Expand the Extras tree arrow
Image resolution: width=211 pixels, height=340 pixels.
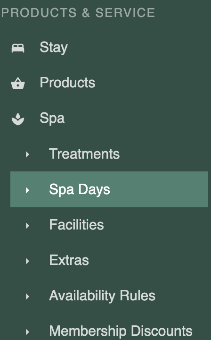(x=27, y=261)
